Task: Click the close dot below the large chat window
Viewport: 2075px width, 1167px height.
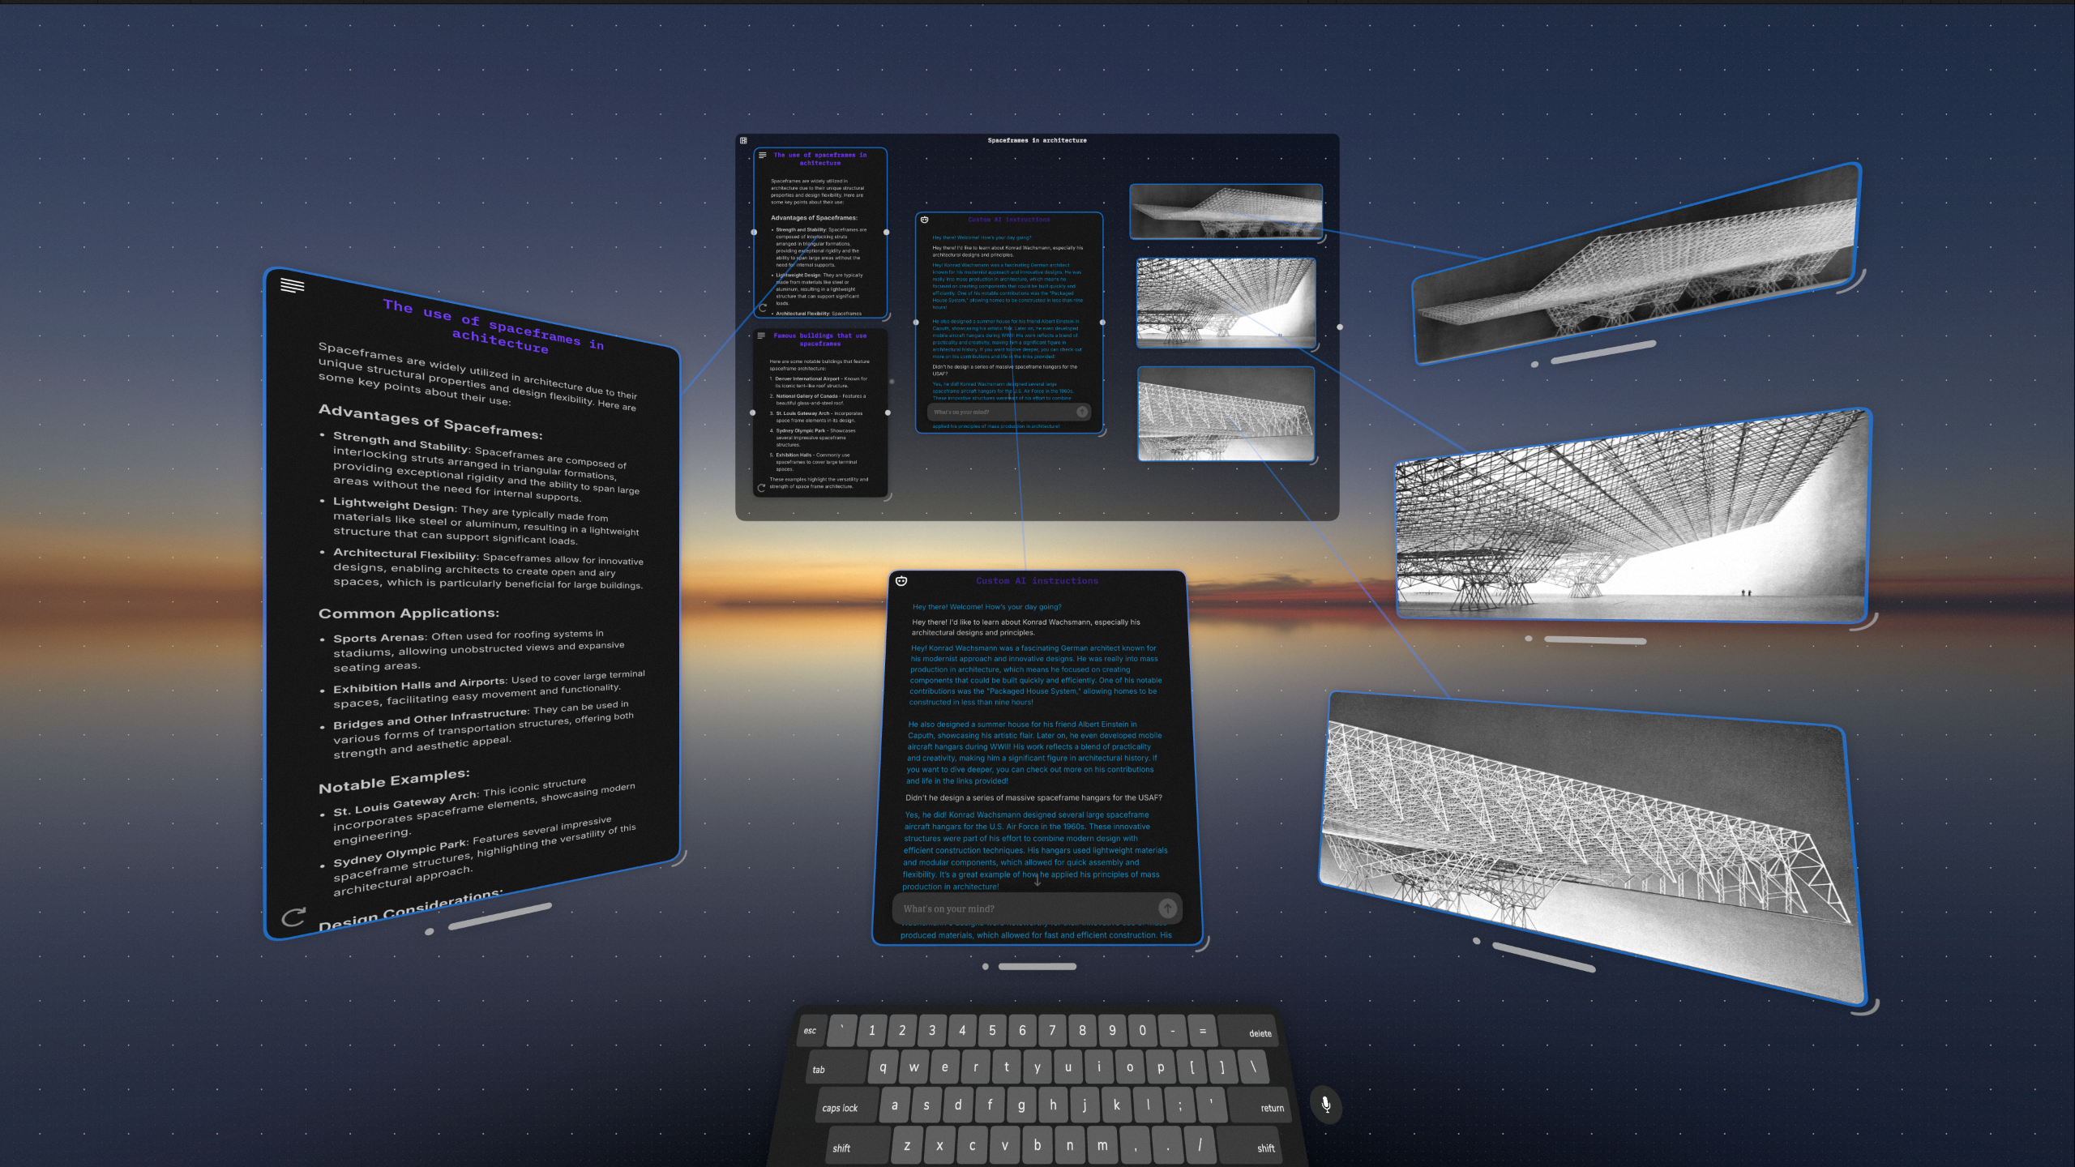Action: (x=985, y=966)
